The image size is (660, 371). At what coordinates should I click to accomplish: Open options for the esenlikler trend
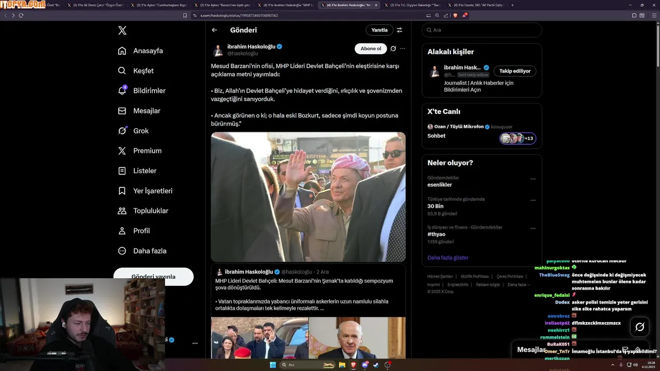click(x=533, y=179)
